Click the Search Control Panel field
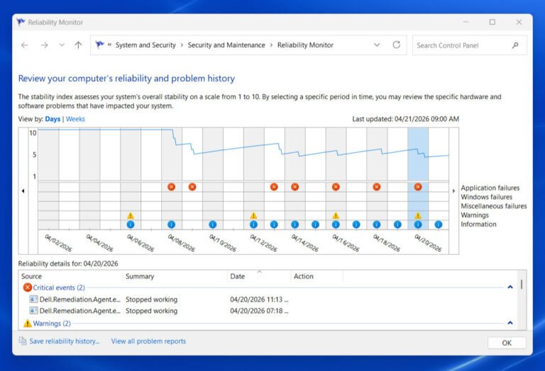The height and width of the screenshot is (371, 545). (469, 45)
